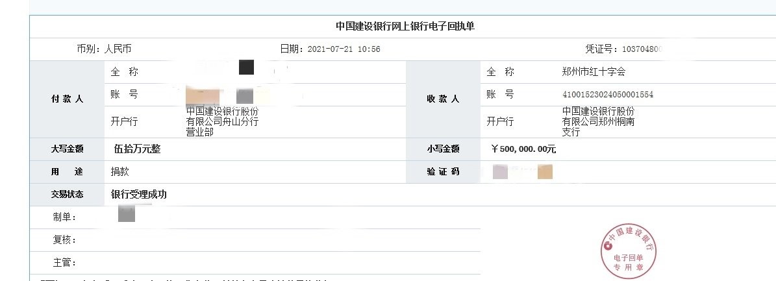Click the 复核 label
776x281 pixels.
pyautogui.click(x=64, y=240)
